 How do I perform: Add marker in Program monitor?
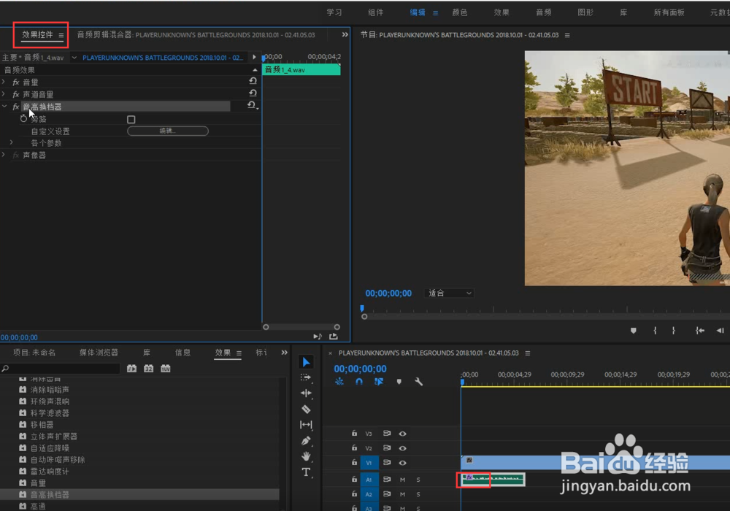coord(633,331)
